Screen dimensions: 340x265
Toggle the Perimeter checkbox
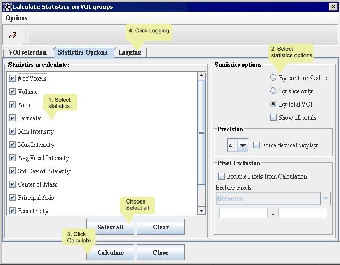pos(12,118)
